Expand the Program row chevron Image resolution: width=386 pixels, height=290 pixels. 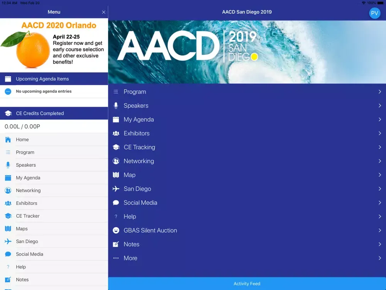(x=379, y=92)
